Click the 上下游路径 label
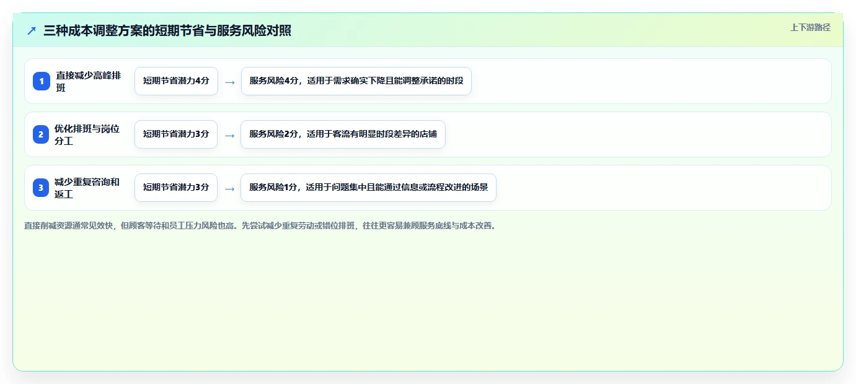This screenshot has height=384, width=856. tap(810, 27)
